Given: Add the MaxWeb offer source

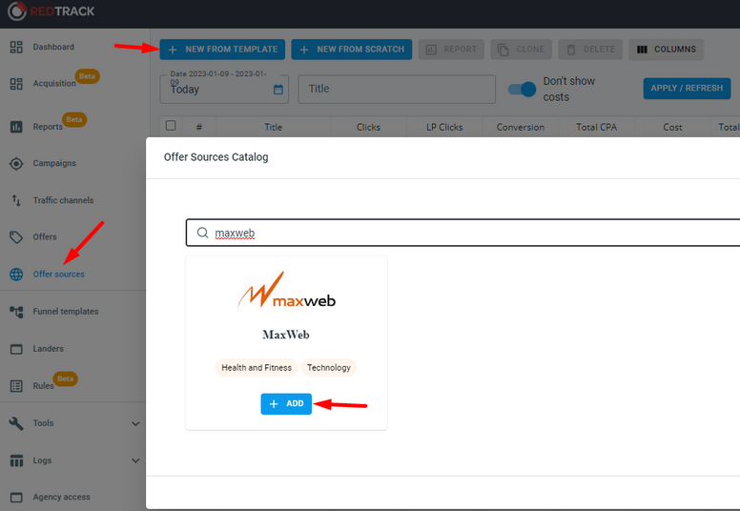Looking at the screenshot, I should coord(286,404).
